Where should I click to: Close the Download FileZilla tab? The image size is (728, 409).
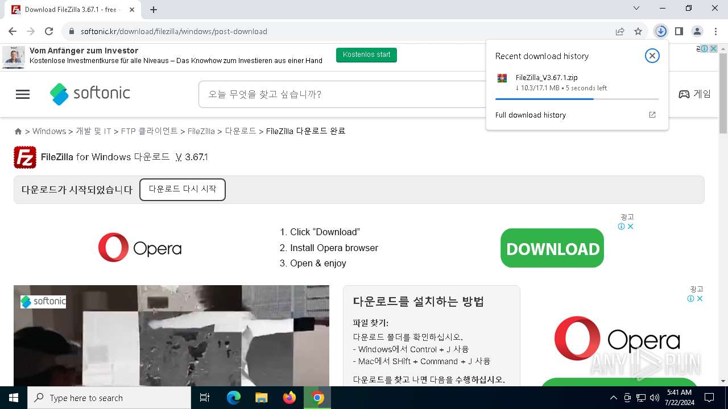pyautogui.click(x=132, y=10)
